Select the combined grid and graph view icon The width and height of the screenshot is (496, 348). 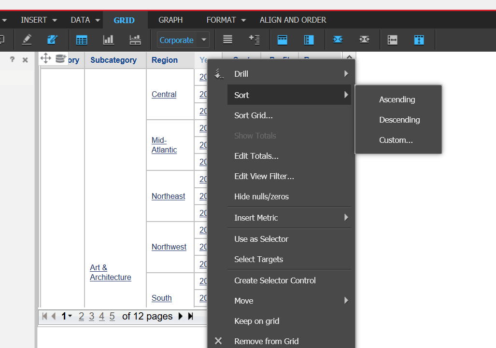tap(135, 40)
